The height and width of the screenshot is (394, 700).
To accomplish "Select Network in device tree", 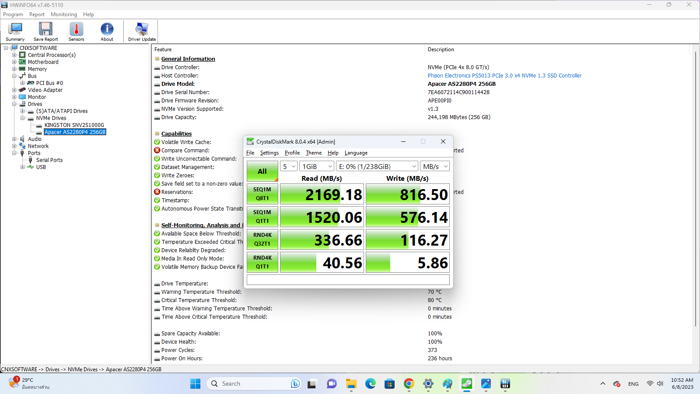I will 38,146.
